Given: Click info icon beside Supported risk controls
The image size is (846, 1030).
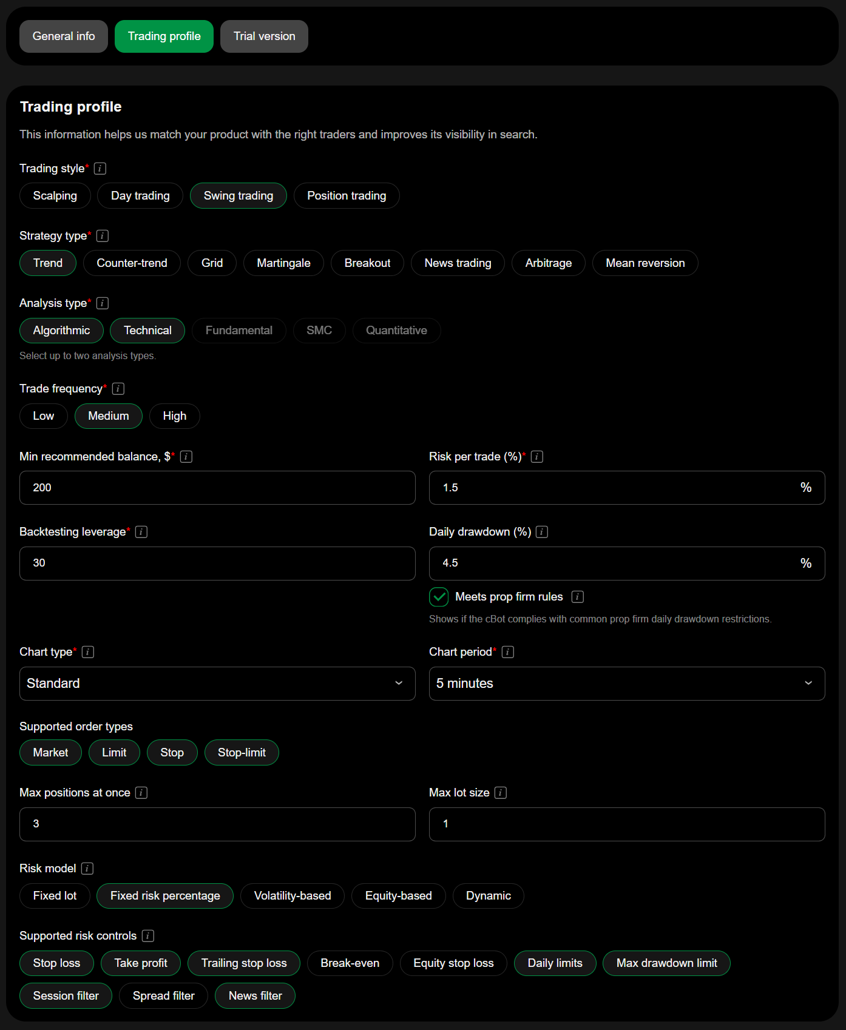Looking at the screenshot, I should click(148, 936).
